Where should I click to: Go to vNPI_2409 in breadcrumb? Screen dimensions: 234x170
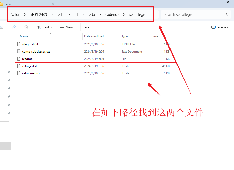pyautogui.click(x=39, y=14)
